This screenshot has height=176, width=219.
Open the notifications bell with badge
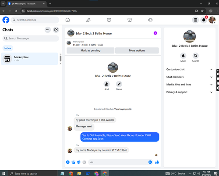204,20
